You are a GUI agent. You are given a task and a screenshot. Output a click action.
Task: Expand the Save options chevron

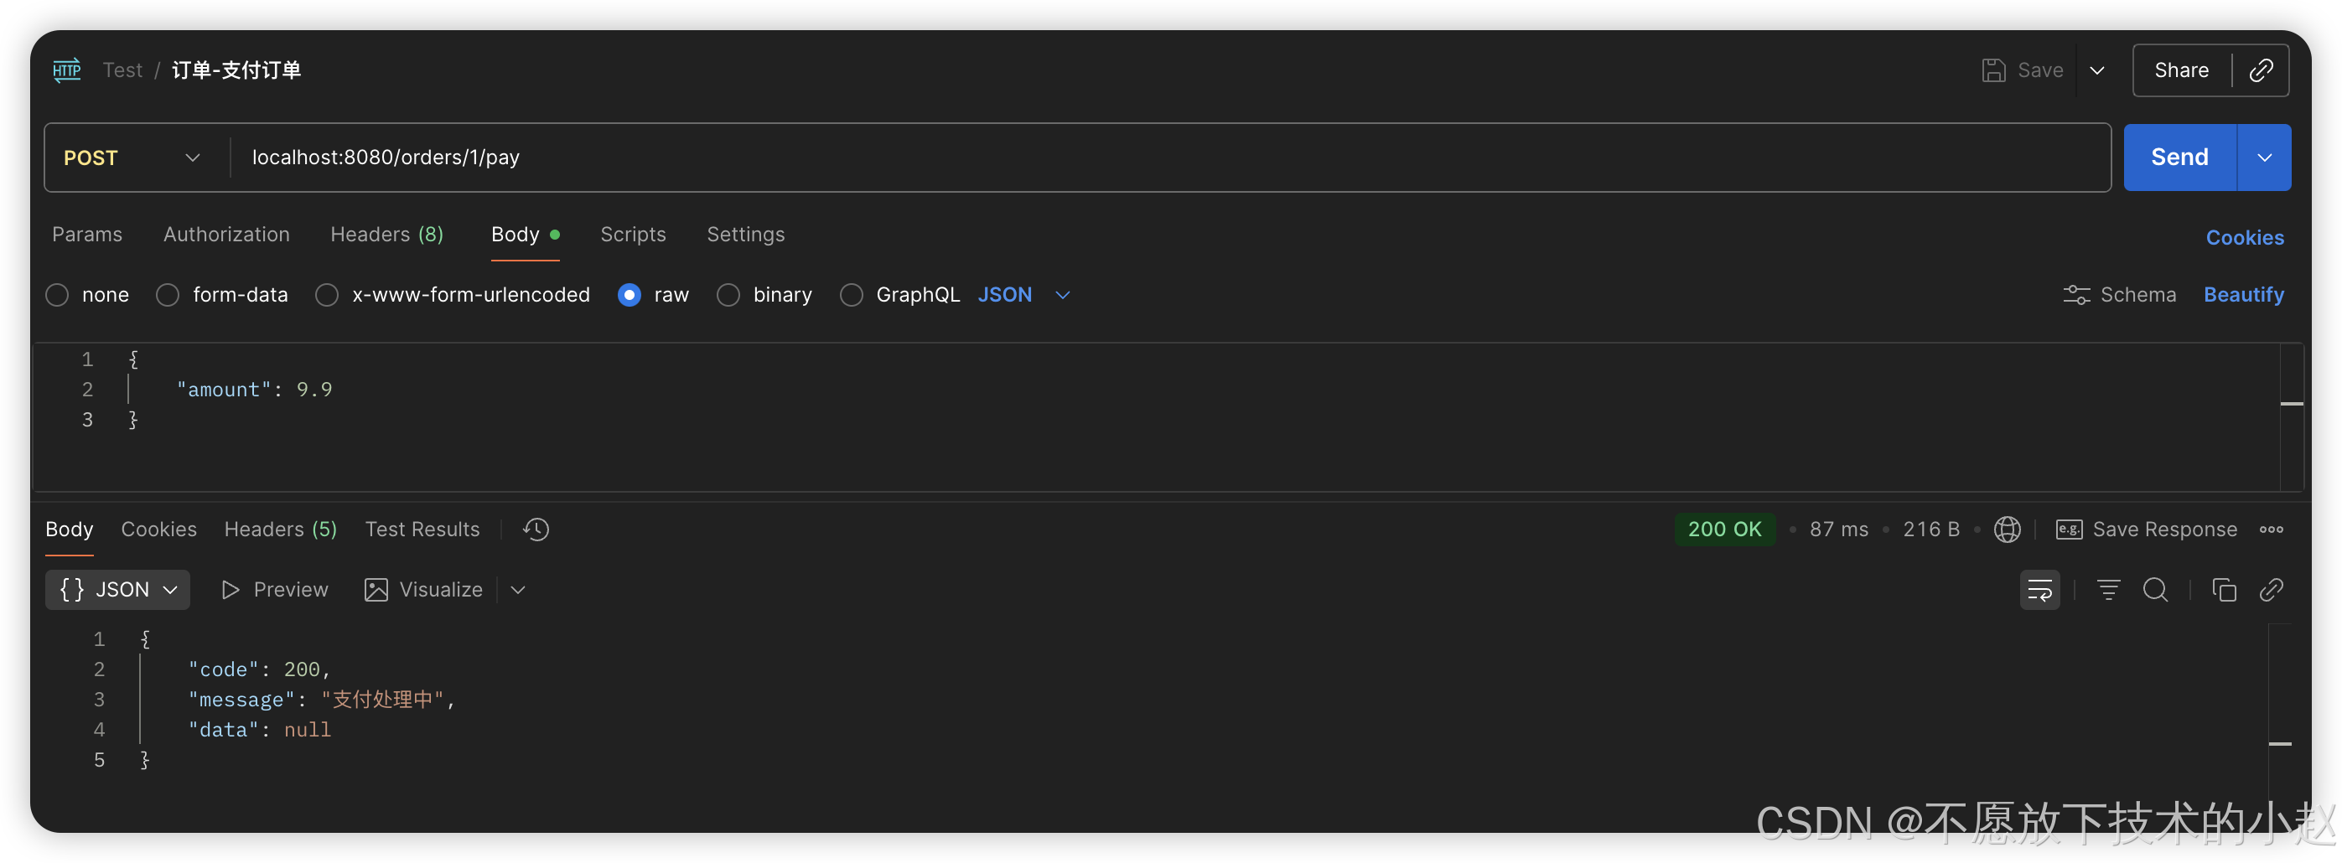[2096, 70]
